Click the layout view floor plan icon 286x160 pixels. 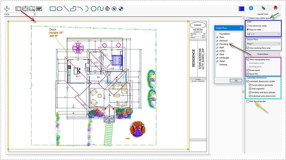coord(19,9)
